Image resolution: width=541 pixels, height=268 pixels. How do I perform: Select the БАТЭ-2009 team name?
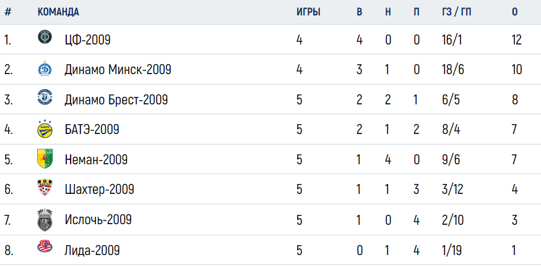[92, 130]
